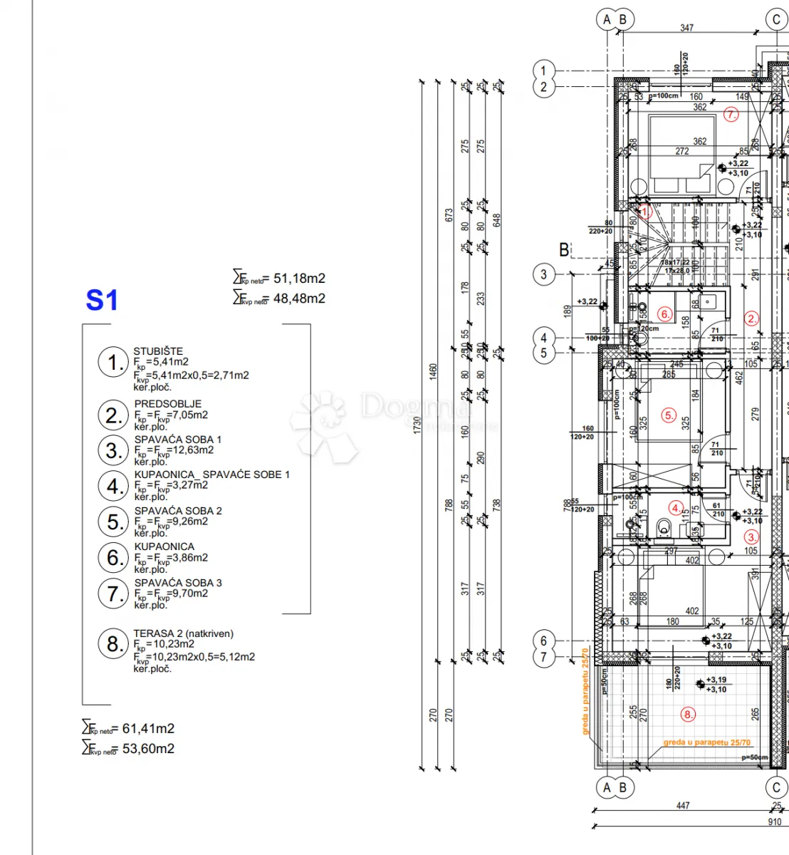This screenshot has height=855, width=789.
Task: Click the SPAVAĆA SOBA 1 legend label
Action: point(178,439)
